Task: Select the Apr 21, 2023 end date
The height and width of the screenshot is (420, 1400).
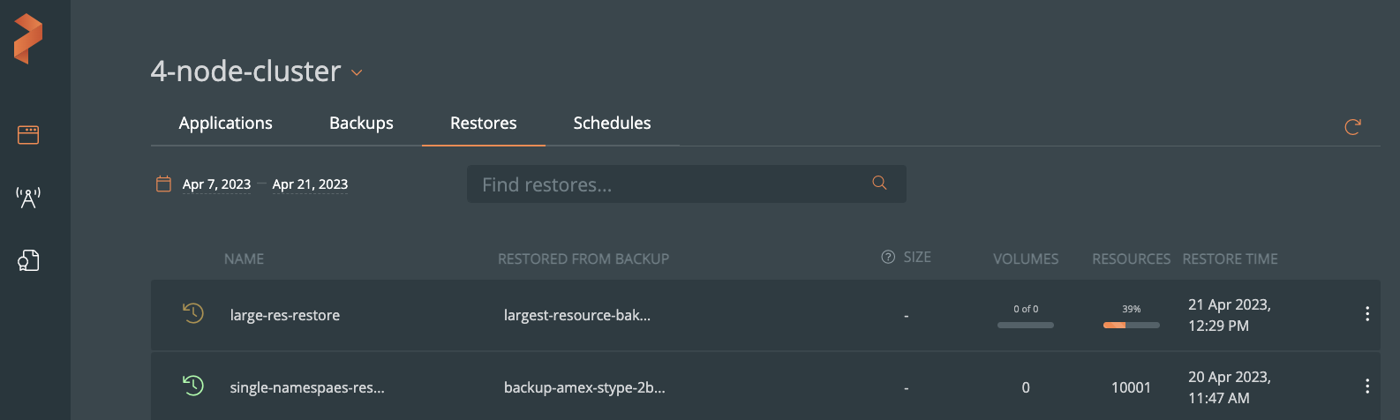Action: coord(310,184)
